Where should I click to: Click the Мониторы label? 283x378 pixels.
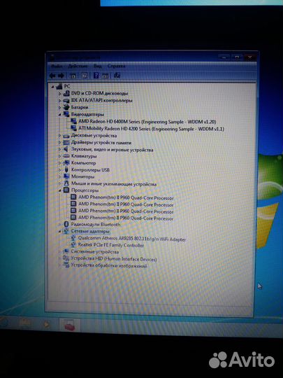coord(82,176)
